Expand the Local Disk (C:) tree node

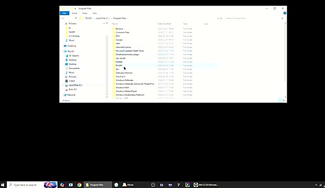click(x=63, y=85)
